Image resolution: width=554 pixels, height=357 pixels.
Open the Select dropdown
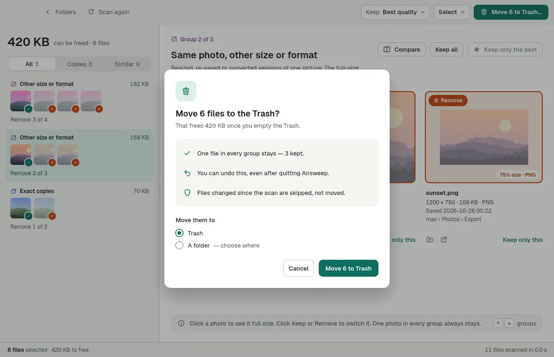(452, 12)
